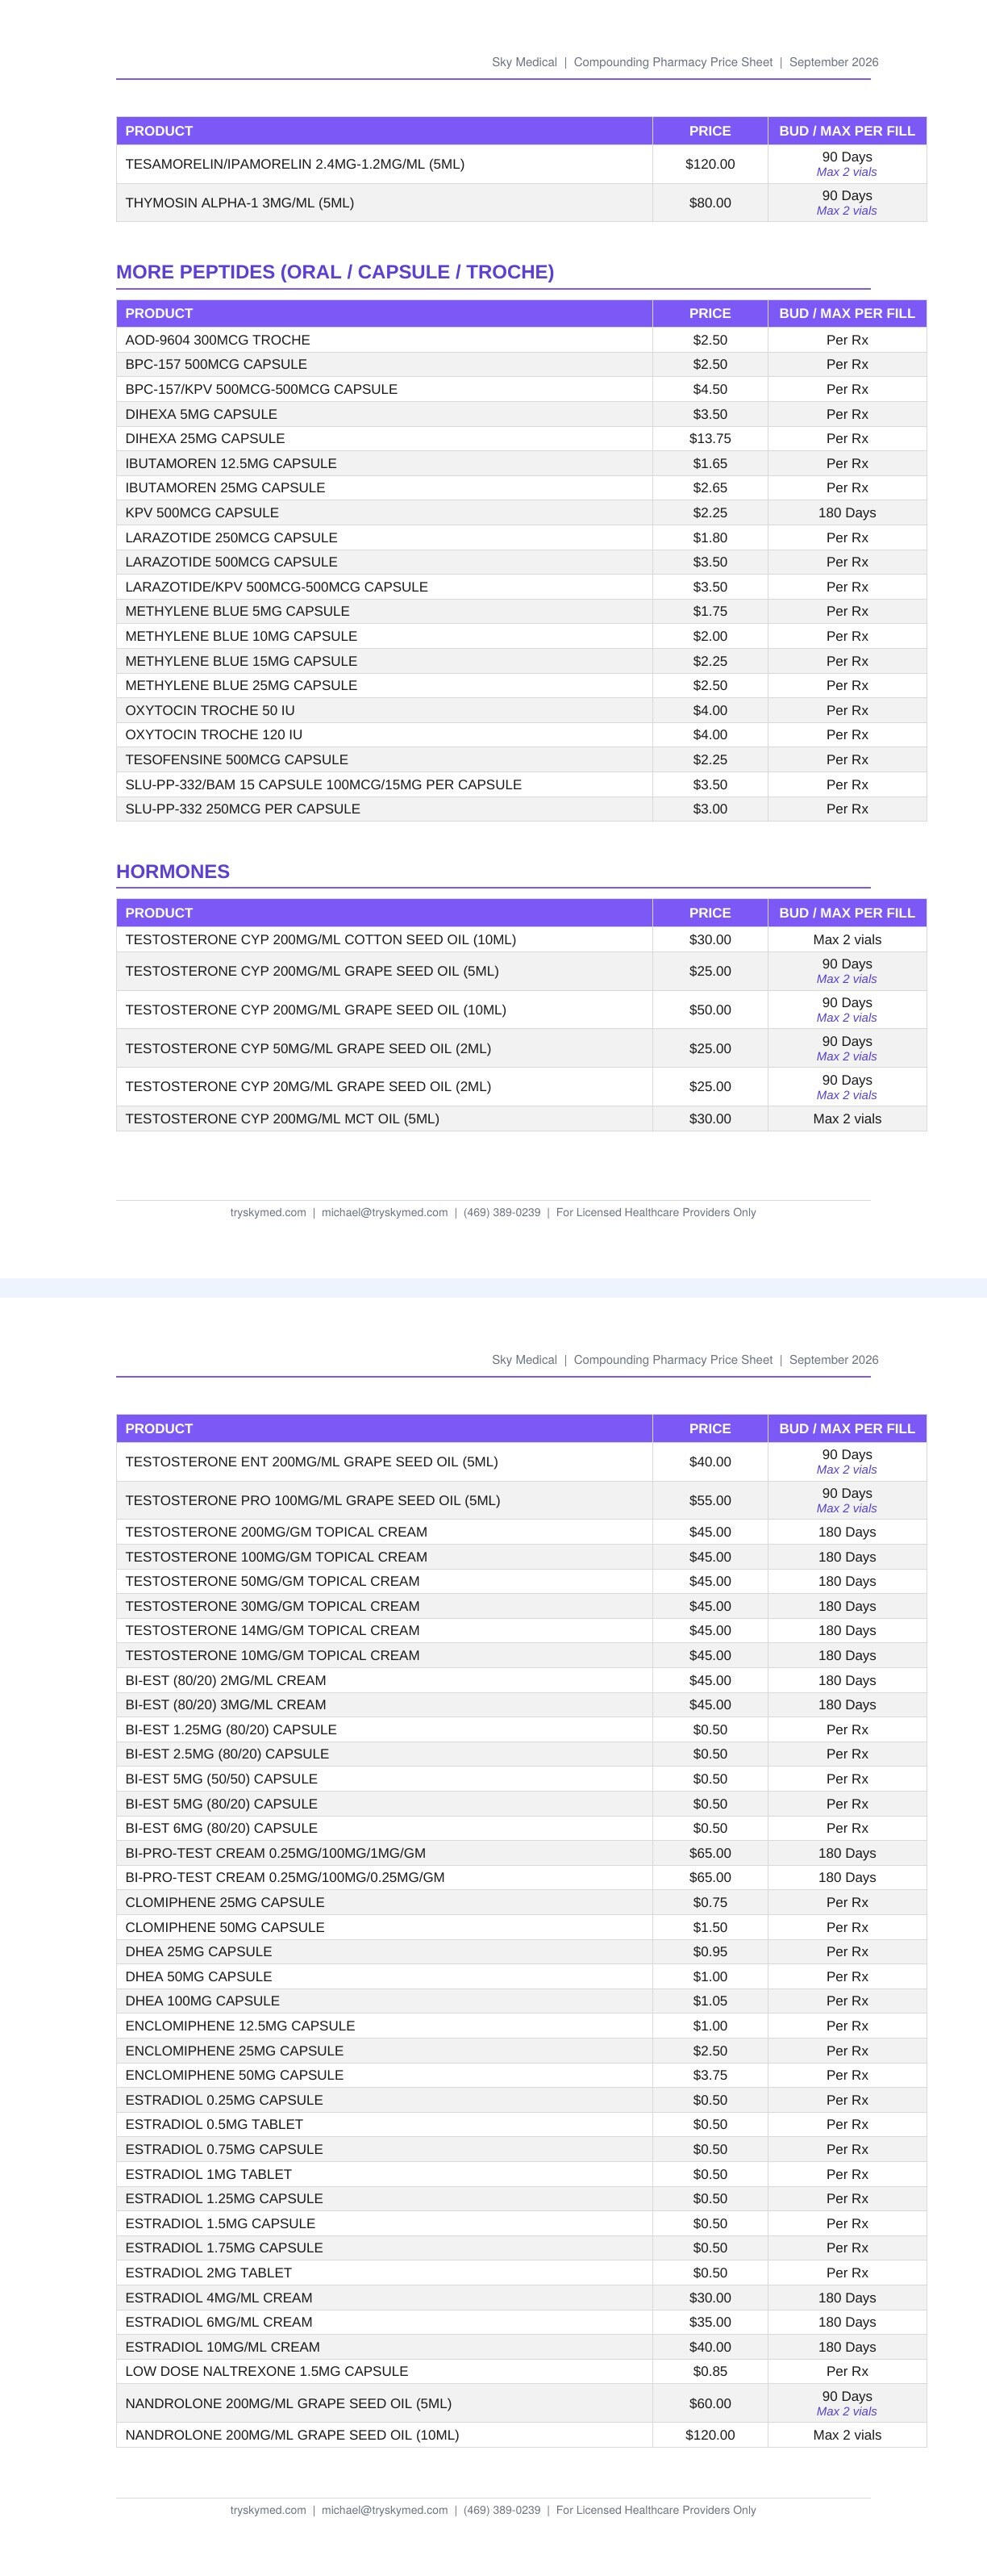Click BPC-157 500MCG CAPSULE product name

pyautogui.click(x=216, y=364)
